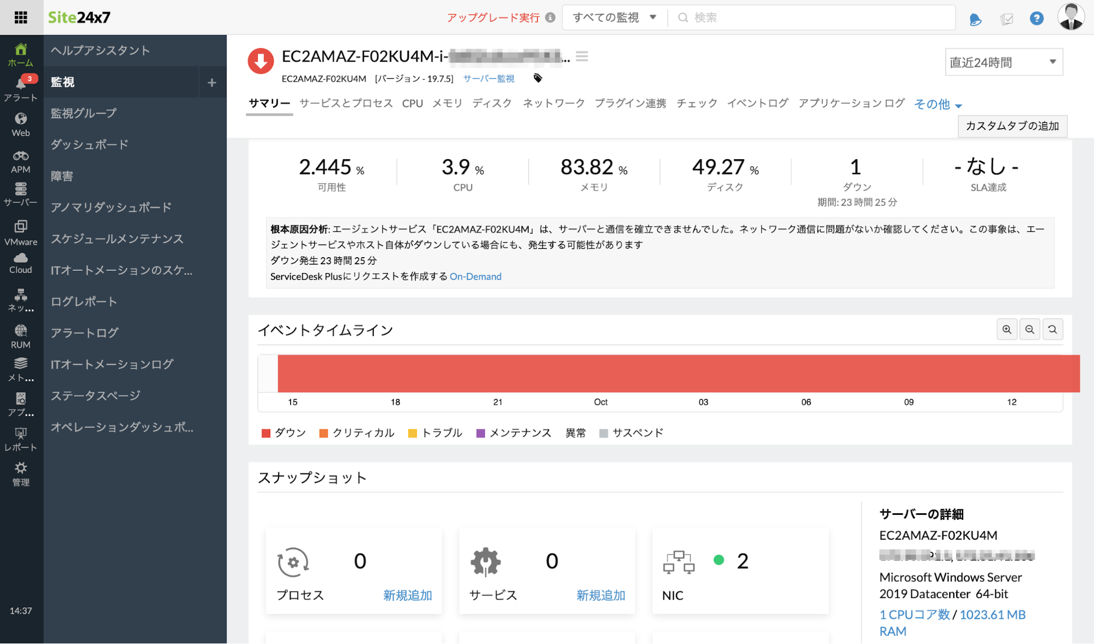Click the 1023.61 MB RAM link
The height and width of the screenshot is (644, 1094).
click(952, 623)
